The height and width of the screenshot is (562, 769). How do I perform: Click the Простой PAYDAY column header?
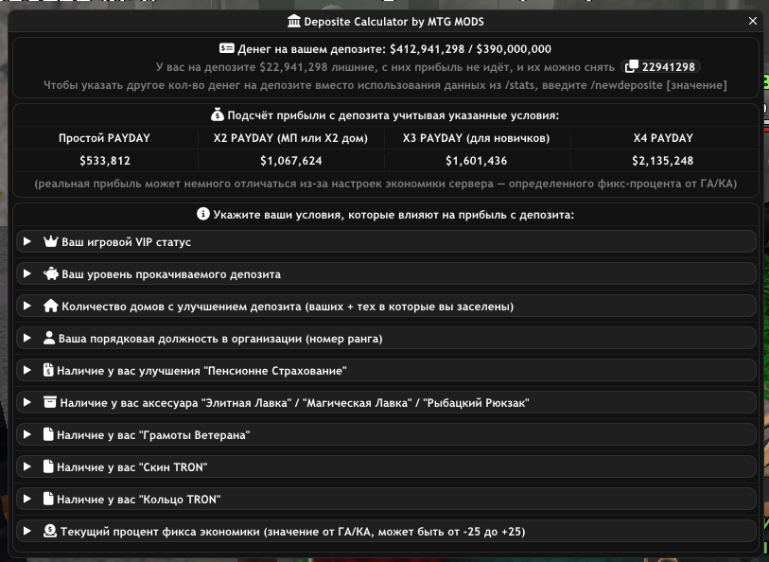(104, 138)
